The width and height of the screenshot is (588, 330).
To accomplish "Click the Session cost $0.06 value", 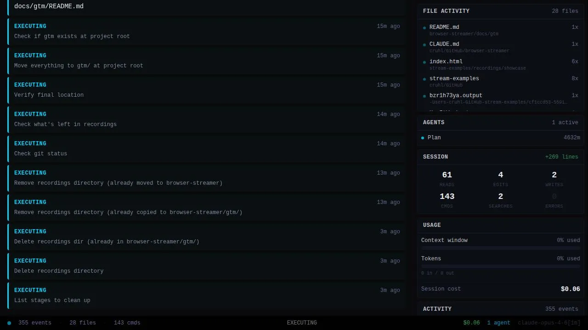I will point(571,289).
